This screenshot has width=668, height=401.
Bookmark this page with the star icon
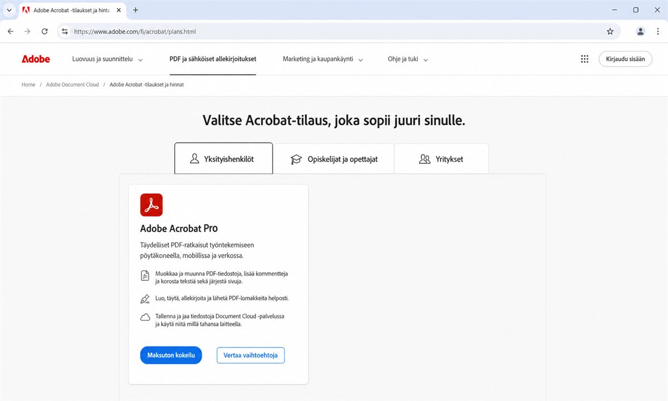610,32
